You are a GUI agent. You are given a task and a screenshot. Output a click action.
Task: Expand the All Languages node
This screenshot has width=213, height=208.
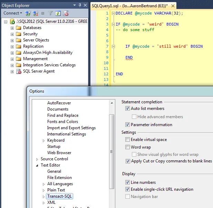pos(43,184)
